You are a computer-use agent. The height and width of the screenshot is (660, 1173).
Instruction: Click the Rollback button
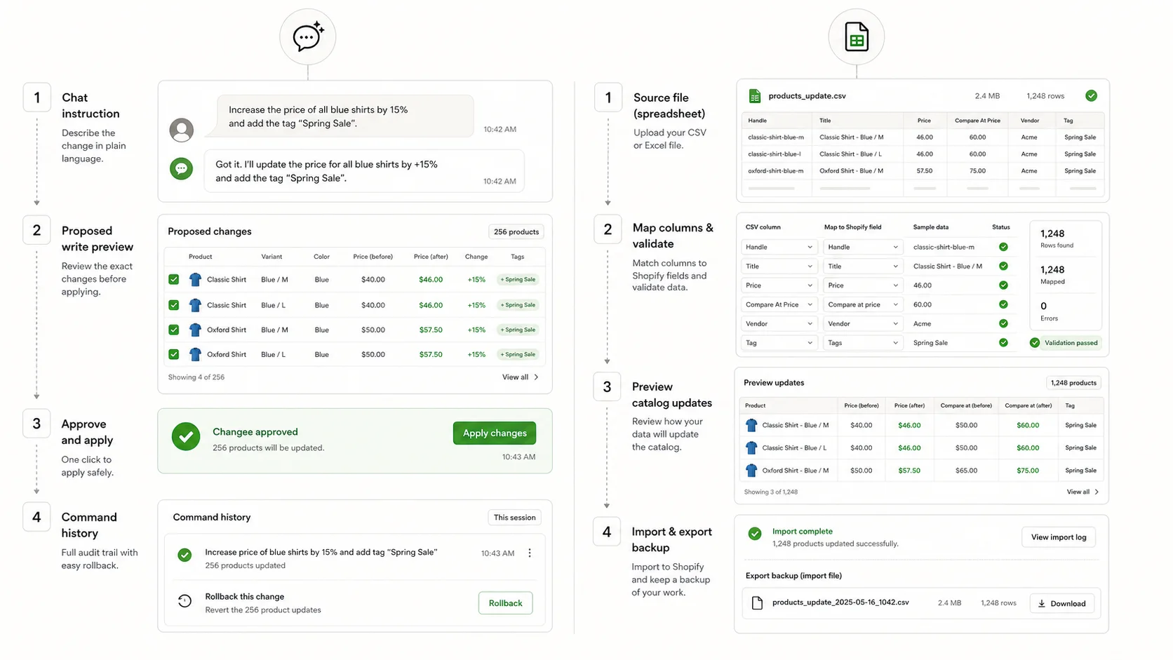pyautogui.click(x=505, y=603)
